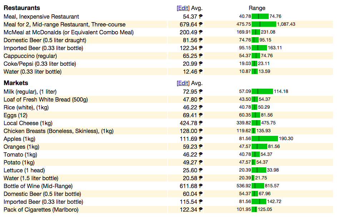Image resolution: width=337 pixels, height=217 pixels.
Task: Select the Local Cheese (1kg) row
Action: coord(168,123)
